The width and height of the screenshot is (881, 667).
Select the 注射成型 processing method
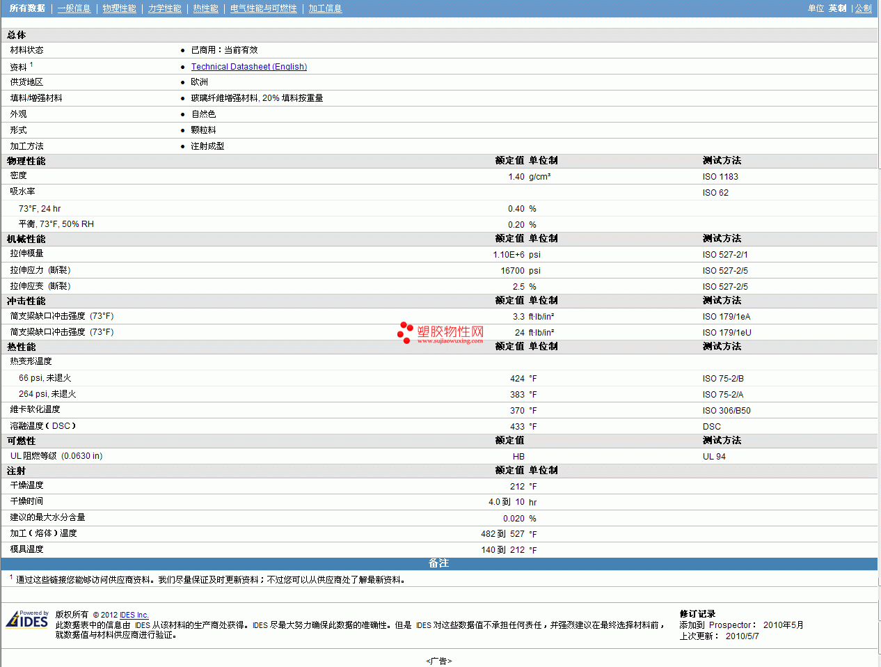(x=207, y=146)
